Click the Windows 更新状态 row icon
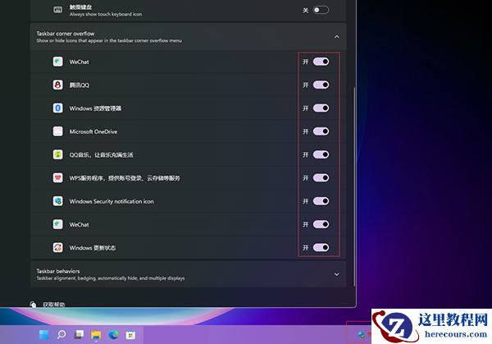Viewport: 492px width, 344px height. 57,248
